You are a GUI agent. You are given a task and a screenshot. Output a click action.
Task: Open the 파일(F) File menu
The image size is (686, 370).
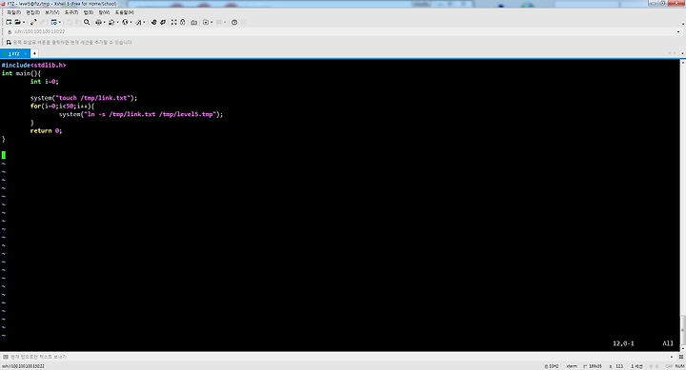pos(13,12)
